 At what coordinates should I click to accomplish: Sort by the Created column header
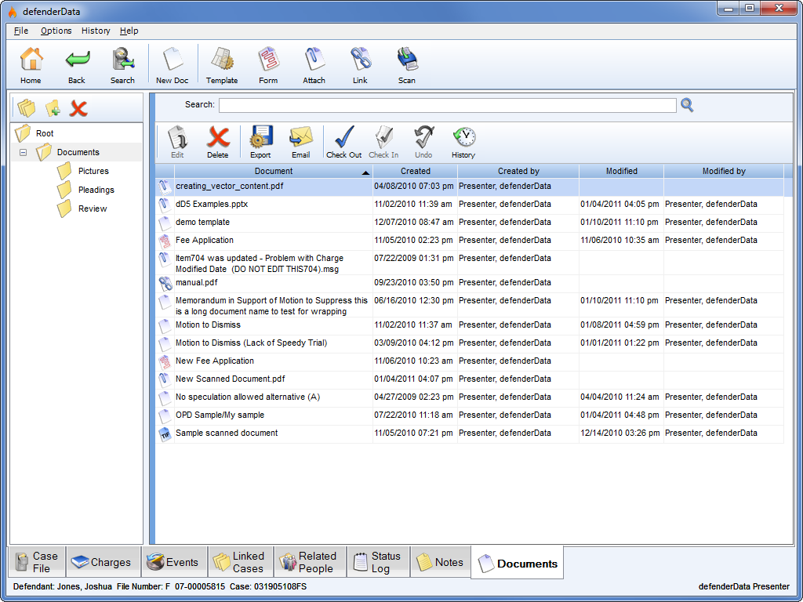click(416, 171)
